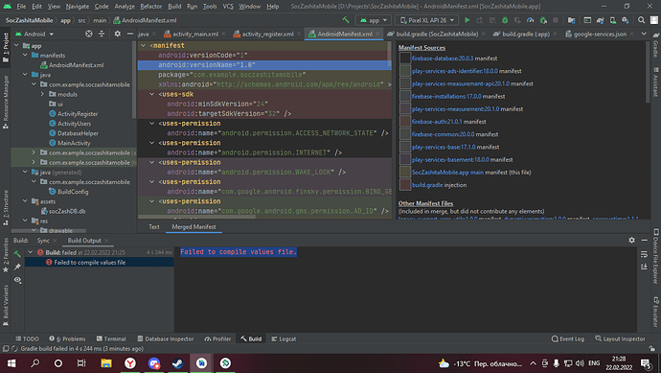The width and height of the screenshot is (661, 373).
Task: Hide the Project panel with minus icon
Action: (x=130, y=34)
